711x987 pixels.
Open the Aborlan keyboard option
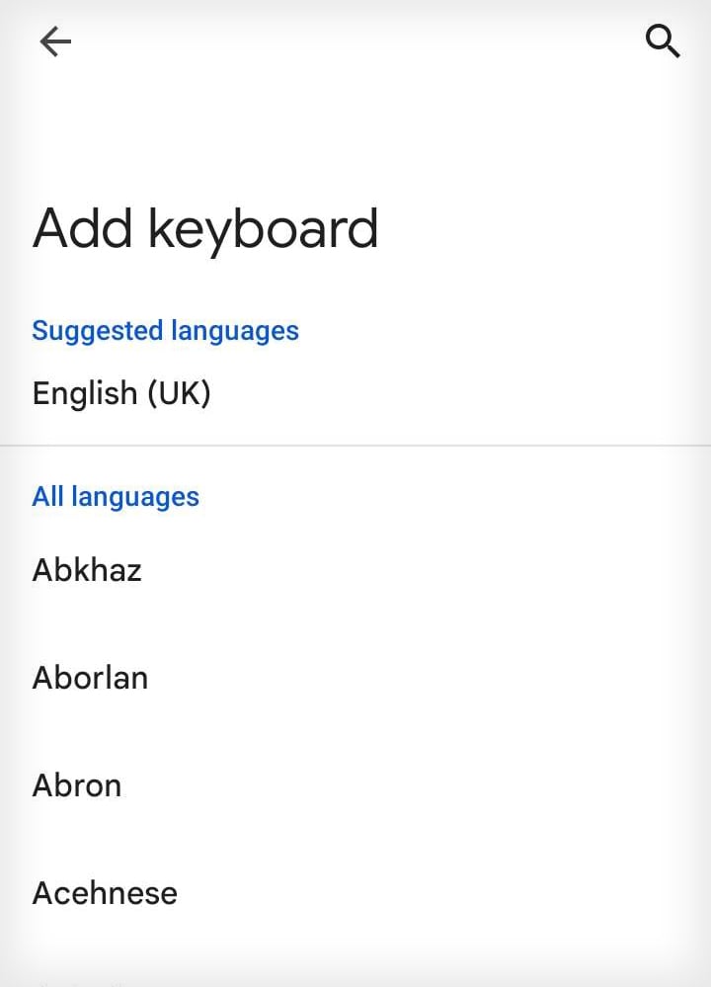point(355,678)
